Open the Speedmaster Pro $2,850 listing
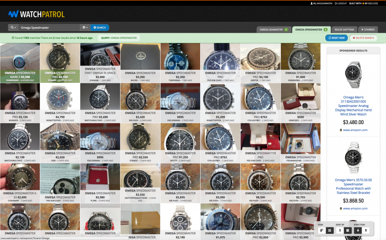Viewport: 386px width, 240px height. click(260, 222)
